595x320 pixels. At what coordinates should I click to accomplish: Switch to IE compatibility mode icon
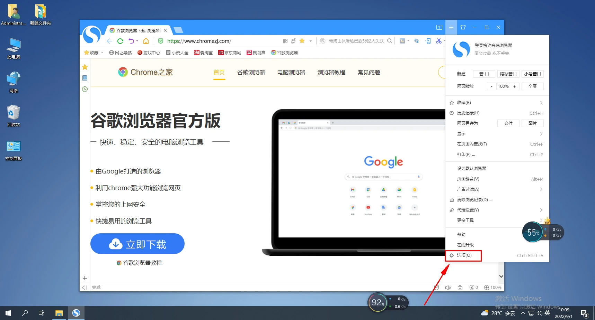[x=293, y=41]
